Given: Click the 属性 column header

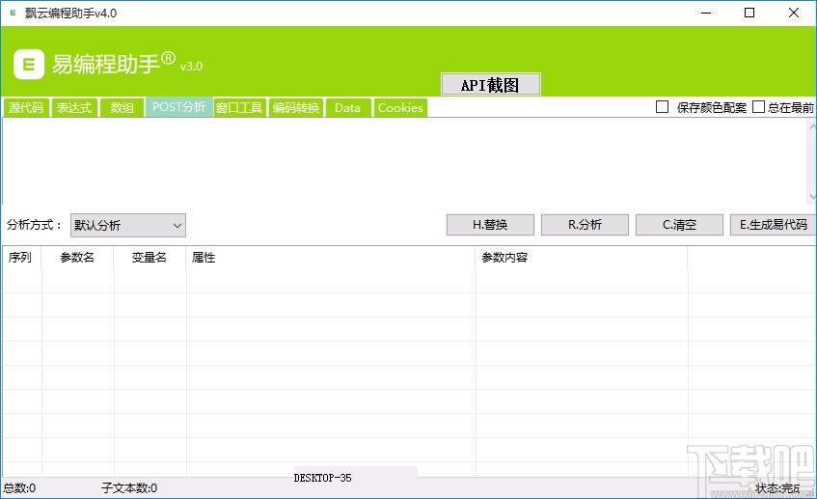Looking at the screenshot, I should [x=330, y=258].
